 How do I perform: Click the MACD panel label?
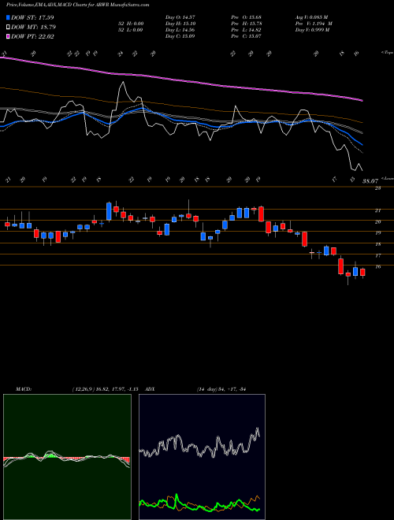(x=23, y=389)
